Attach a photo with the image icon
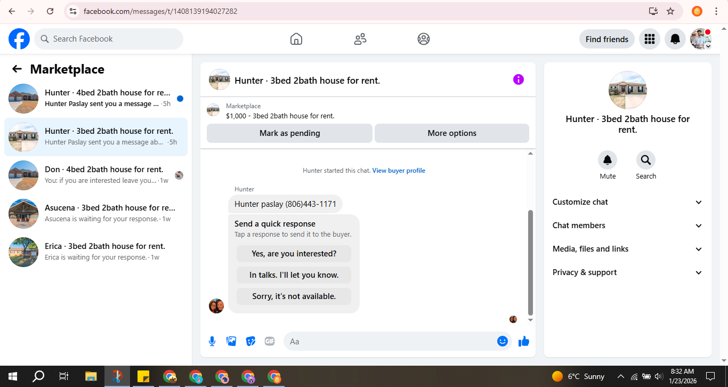The height and width of the screenshot is (387, 728). point(231,341)
